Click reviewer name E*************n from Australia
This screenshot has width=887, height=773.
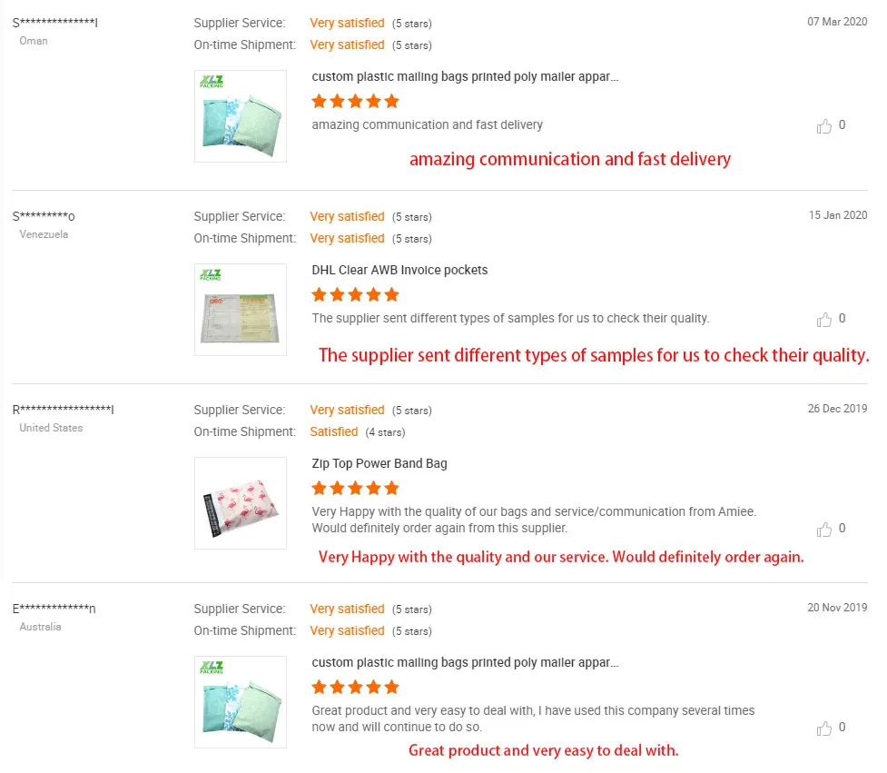[x=54, y=609]
